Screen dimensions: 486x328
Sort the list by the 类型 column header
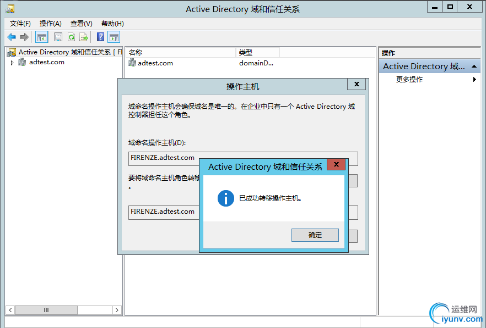pyautogui.click(x=258, y=53)
